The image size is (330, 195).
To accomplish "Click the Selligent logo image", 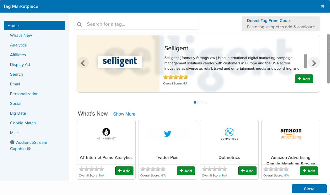I will [x=120, y=62].
